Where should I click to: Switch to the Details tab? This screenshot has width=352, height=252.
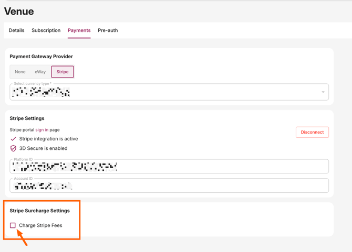click(16, 30)
